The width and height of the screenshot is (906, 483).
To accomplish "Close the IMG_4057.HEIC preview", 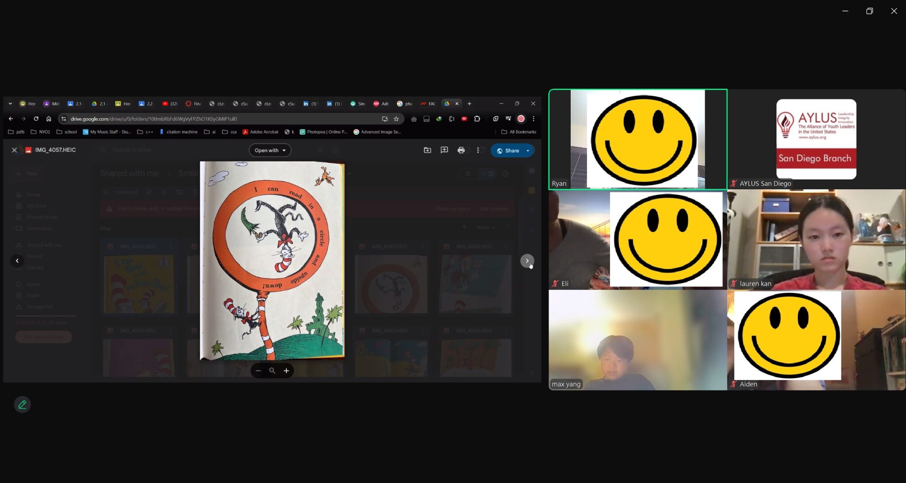I will coord(14,150).
